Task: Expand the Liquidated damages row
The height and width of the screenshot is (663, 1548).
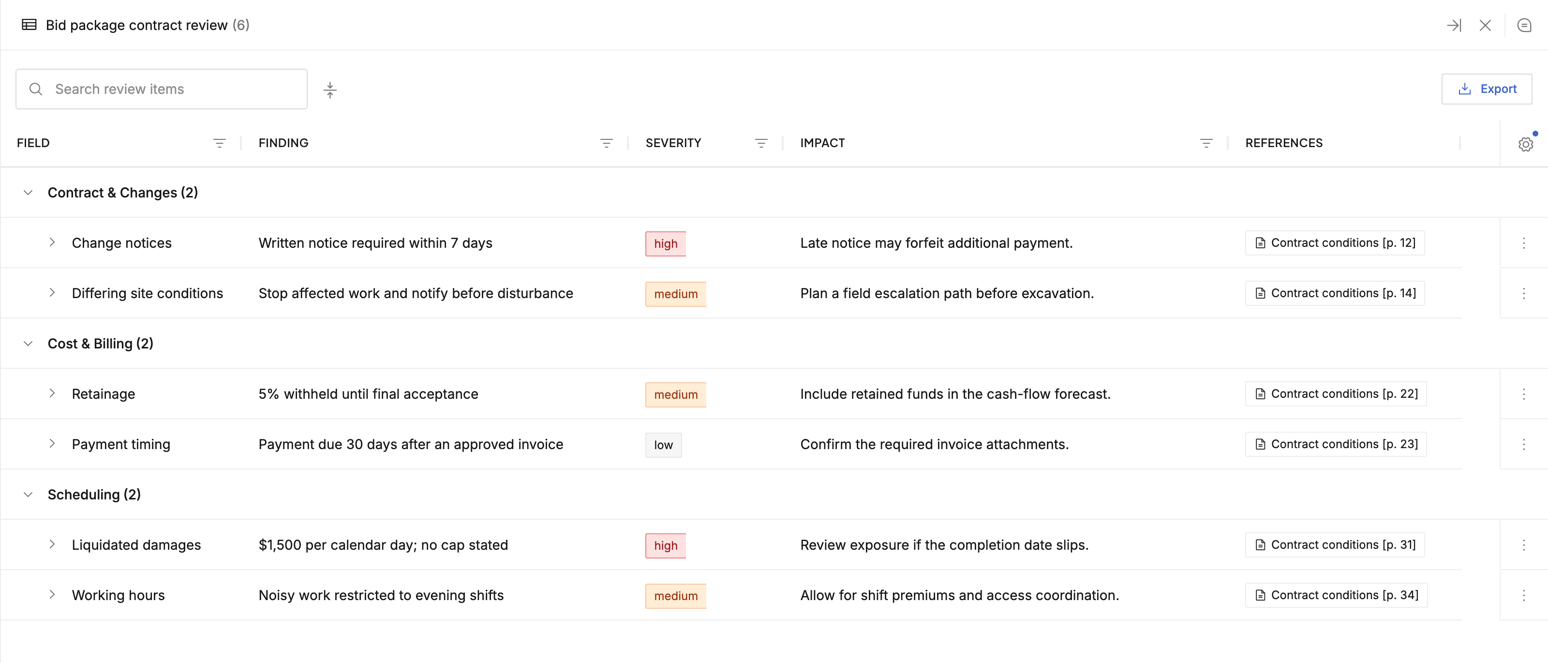Action: click(x=52, y=544)
